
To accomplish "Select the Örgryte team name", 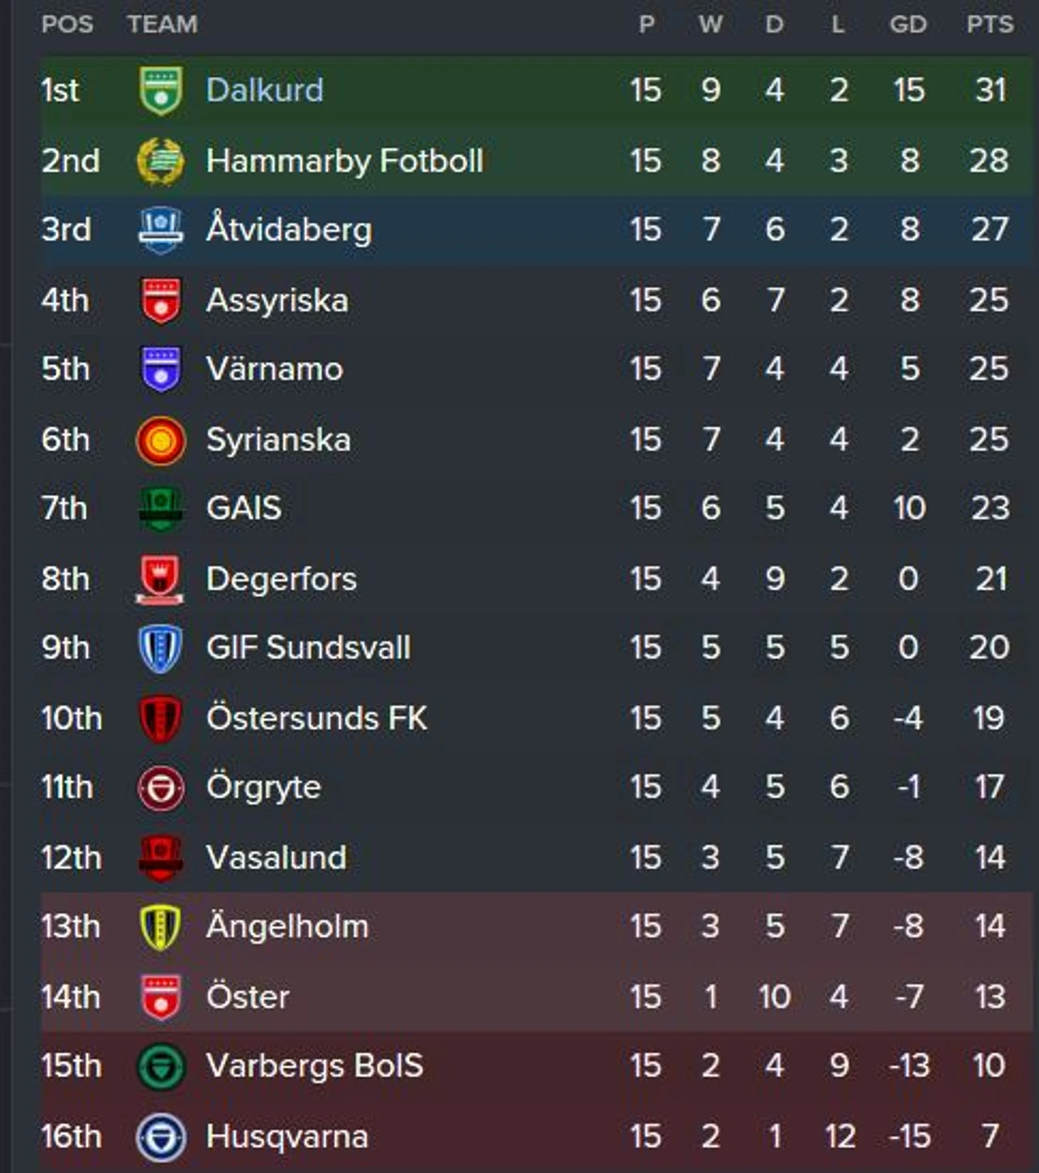I will pos(263,788).
